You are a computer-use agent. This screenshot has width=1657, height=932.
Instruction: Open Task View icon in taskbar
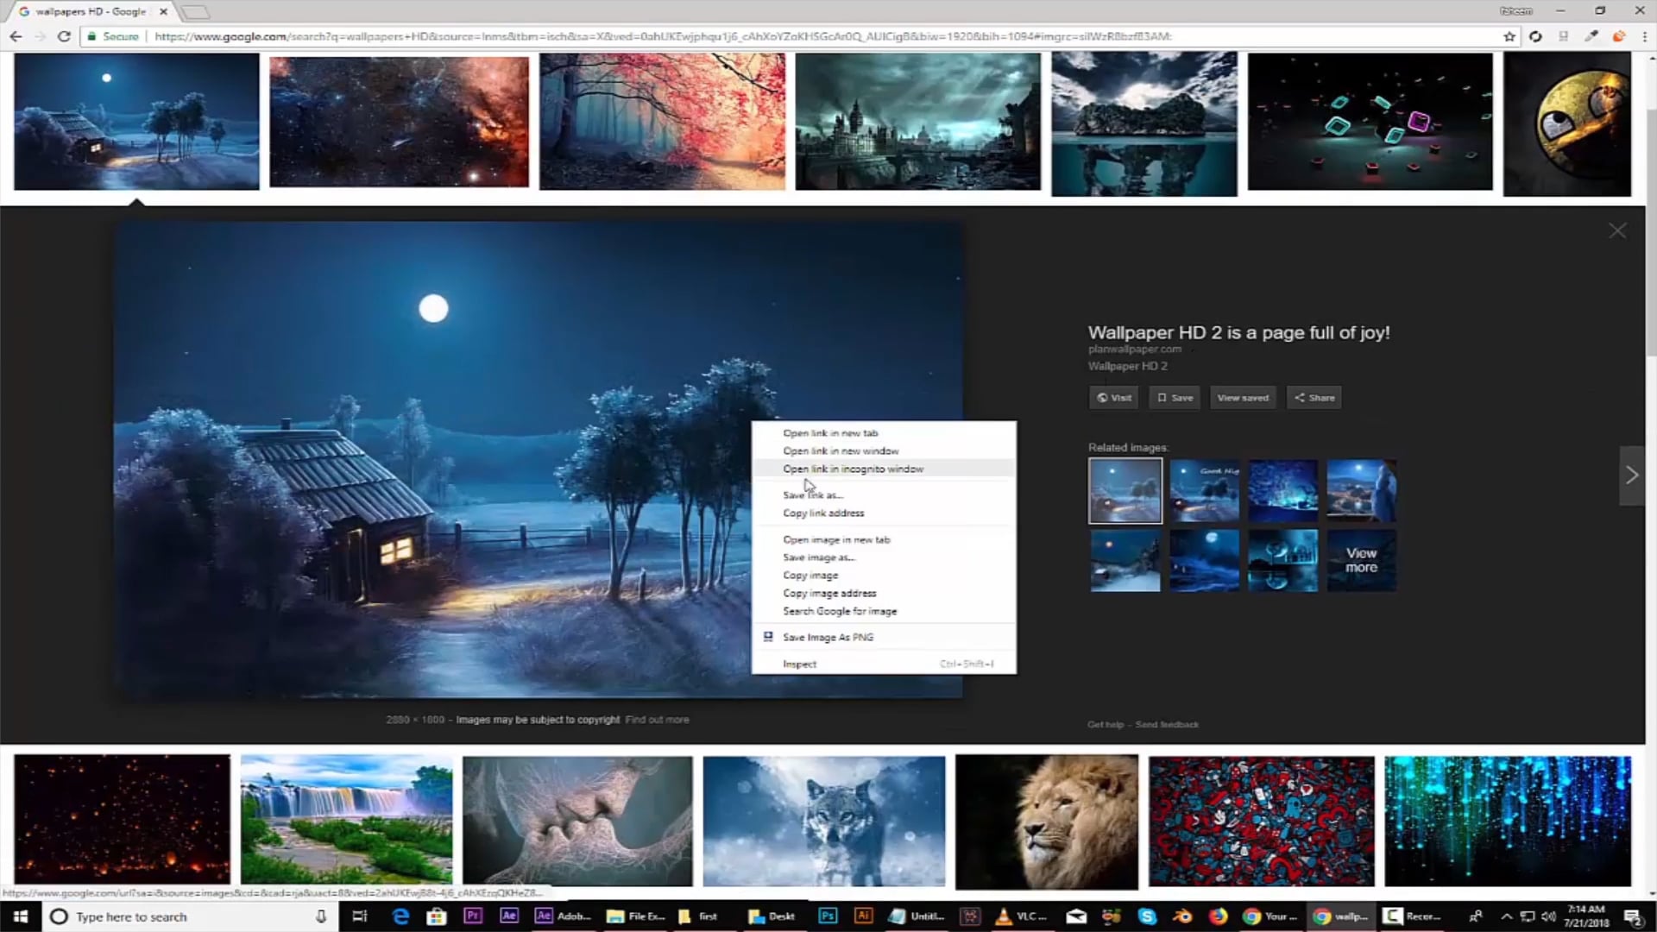360,916
